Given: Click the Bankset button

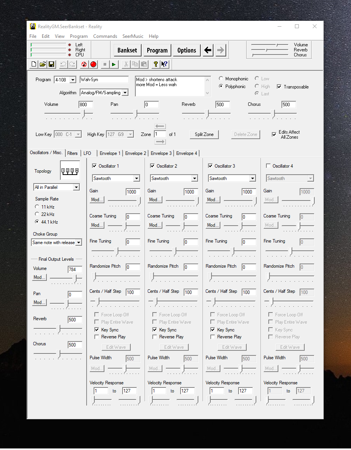Looking at the screenshot, I should tap(127, 50).
